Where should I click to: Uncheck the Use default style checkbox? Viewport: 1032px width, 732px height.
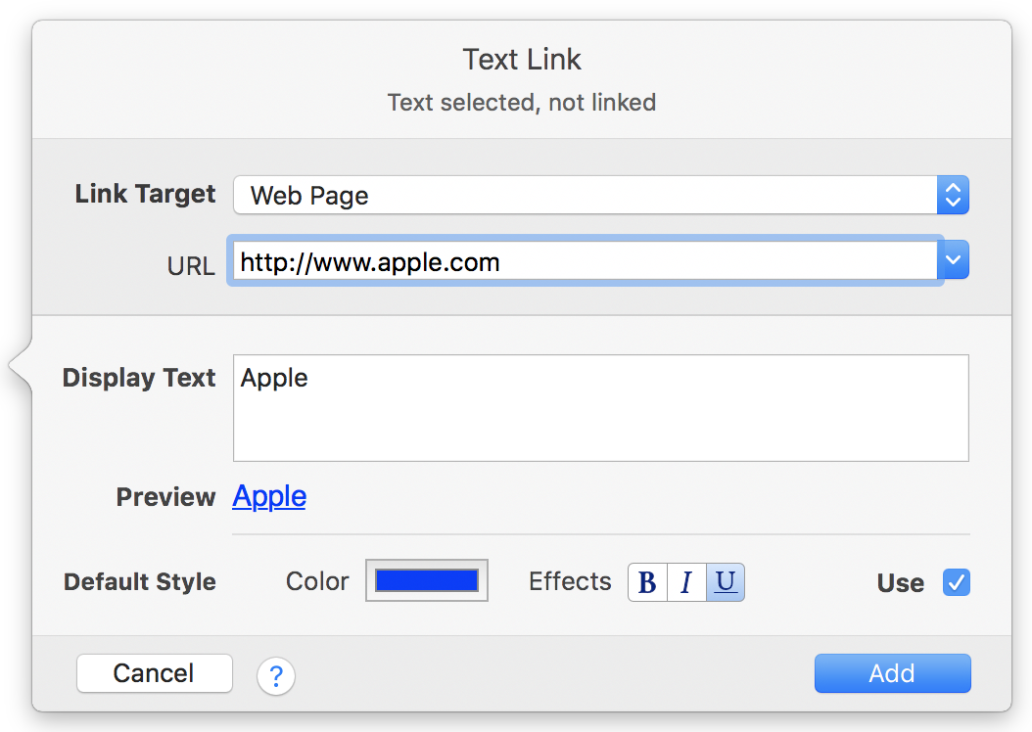[x=957, y=582]
